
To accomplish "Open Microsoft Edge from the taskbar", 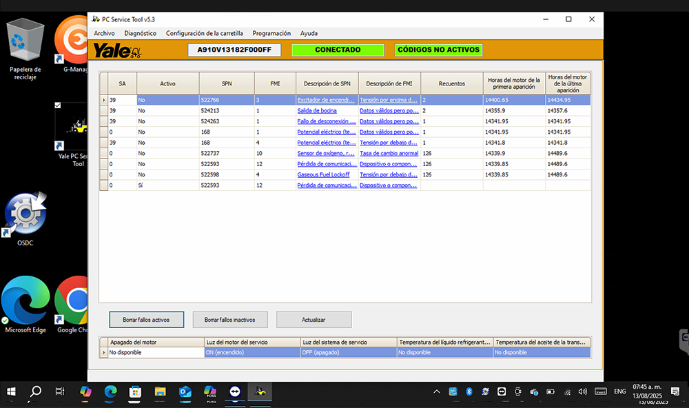I will coord(110,391).
